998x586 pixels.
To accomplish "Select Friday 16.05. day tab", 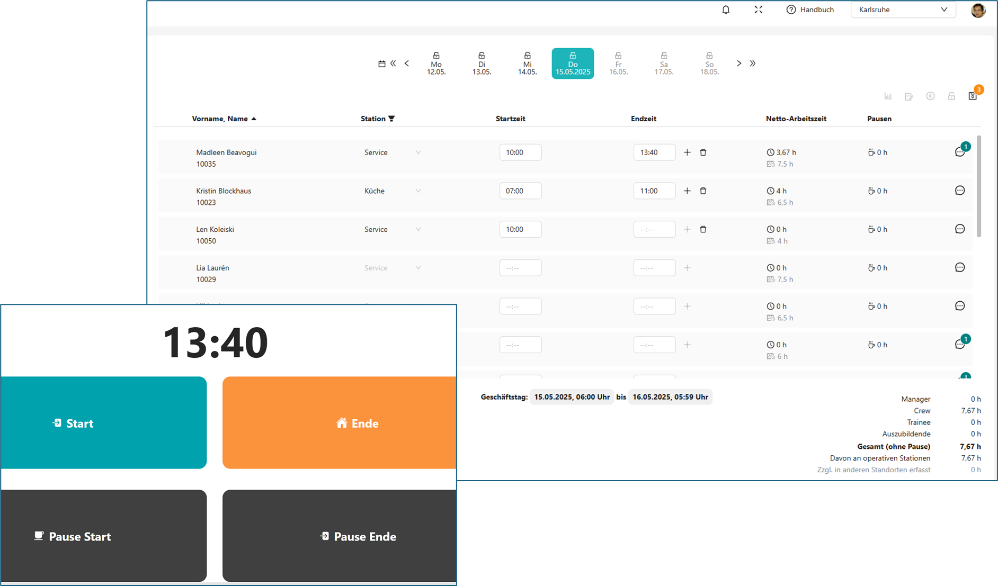I will [618, 64].
